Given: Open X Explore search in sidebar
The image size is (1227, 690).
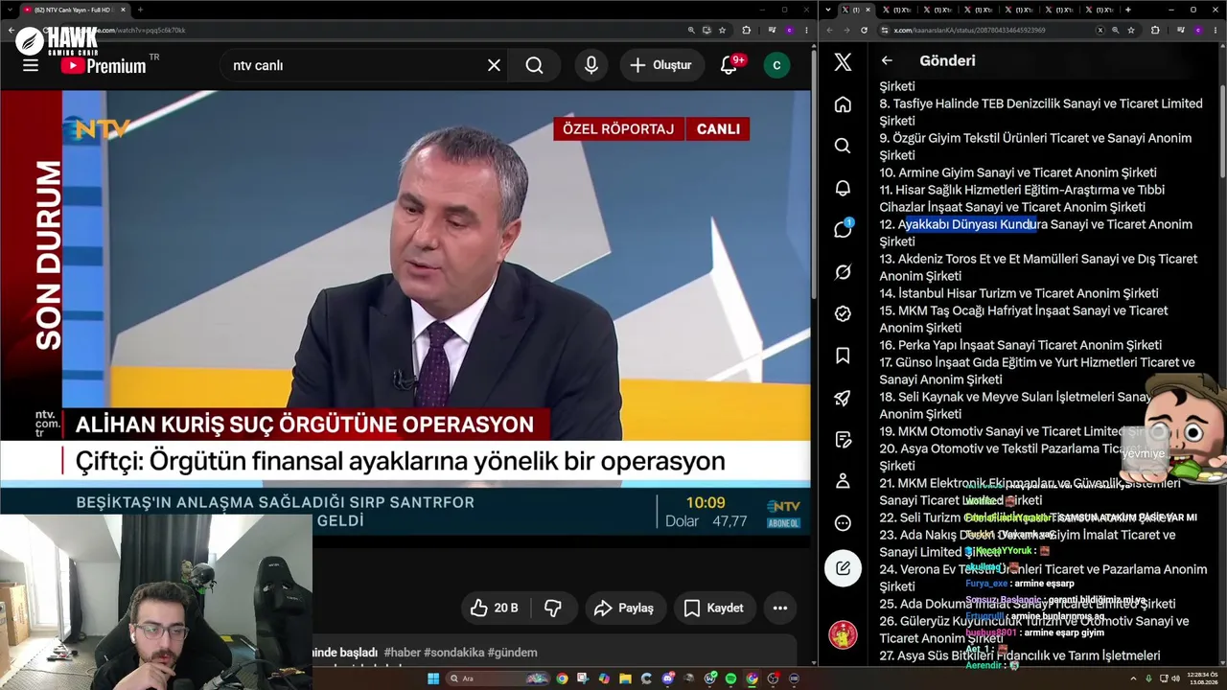Looking at the screenshot, I should pyautogui.click(x=843, y=146).
